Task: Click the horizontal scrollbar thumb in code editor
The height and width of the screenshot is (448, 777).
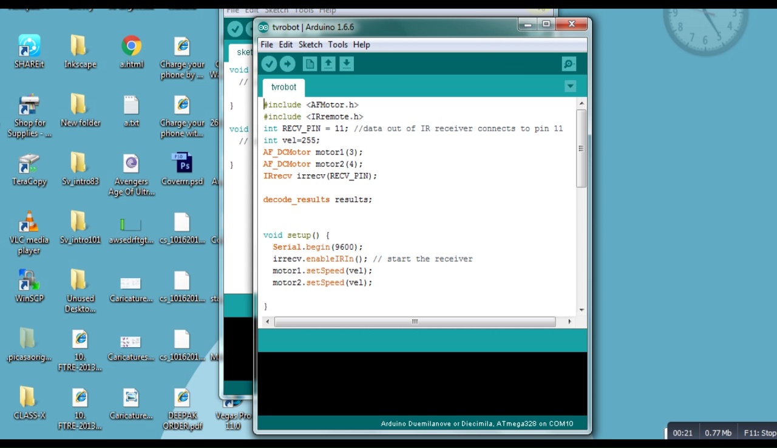Action: [x=415, y=322]
